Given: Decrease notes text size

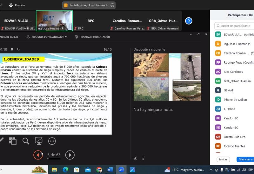Looking at the screenshot, I should click(x=143, y=158).
